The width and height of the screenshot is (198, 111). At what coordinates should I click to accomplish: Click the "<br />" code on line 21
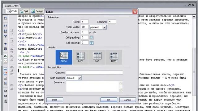pos(24,52)
